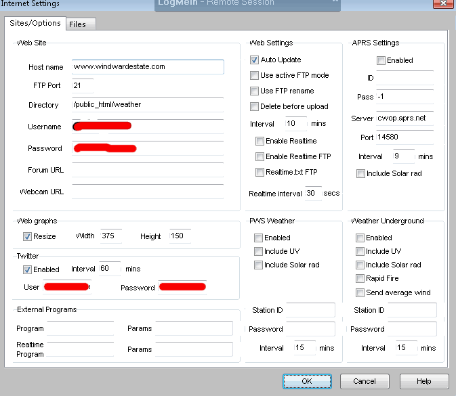Check Send average wind option

coord(360,293)
